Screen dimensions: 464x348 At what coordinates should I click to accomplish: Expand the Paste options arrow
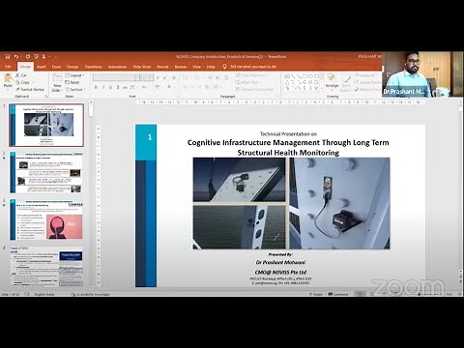click(8, 89)
